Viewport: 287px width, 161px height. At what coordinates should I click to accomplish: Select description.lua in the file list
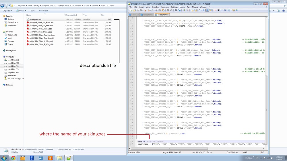(x=69, y=19)
